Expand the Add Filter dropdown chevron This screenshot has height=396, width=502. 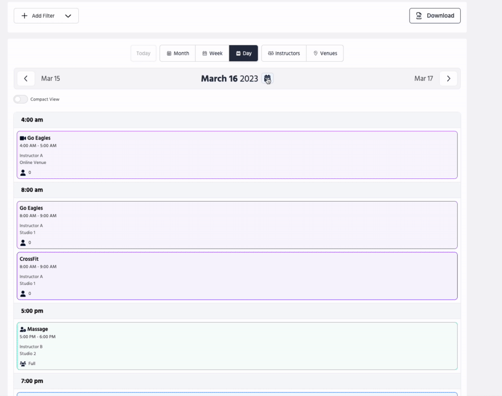click(x=68, y=16)
